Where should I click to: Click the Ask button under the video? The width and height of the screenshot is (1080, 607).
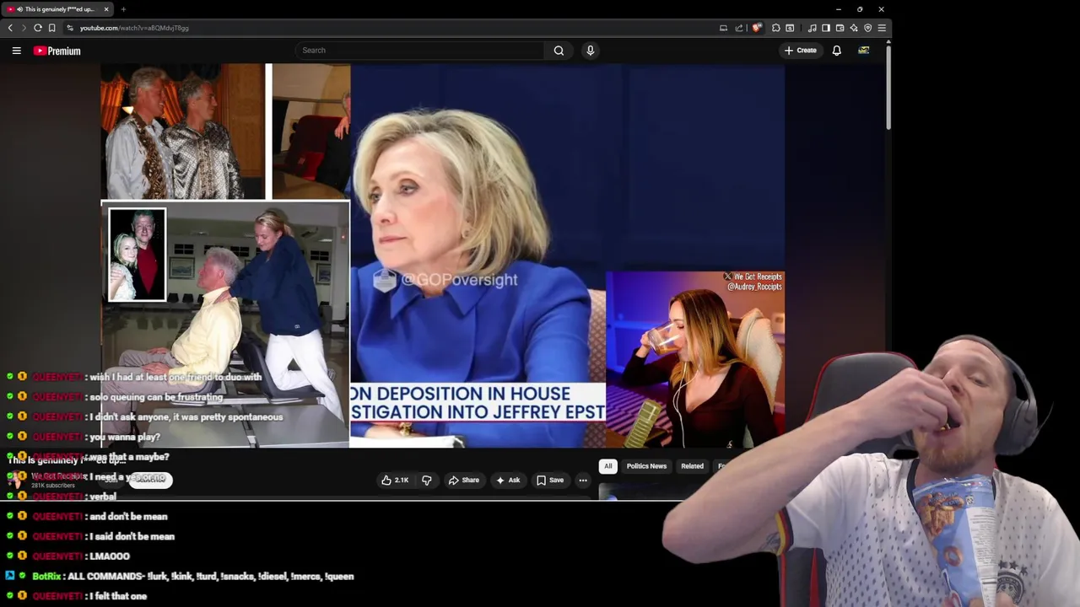coord(508,481)
